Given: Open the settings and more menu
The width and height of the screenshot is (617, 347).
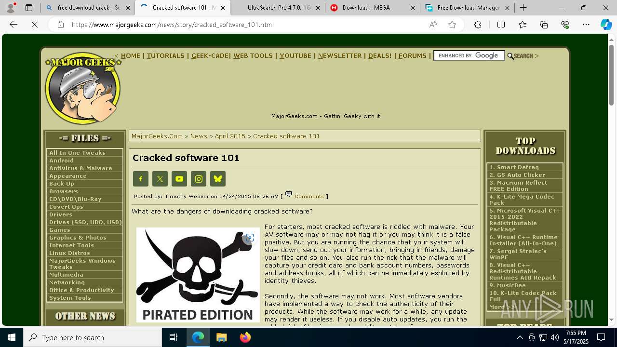Looking at the screenshot, I should pyautogui.click(x=586, y=25).
